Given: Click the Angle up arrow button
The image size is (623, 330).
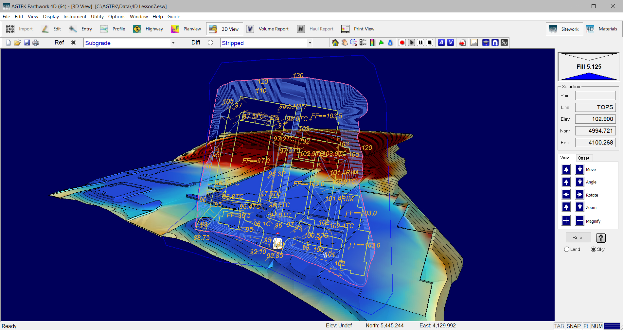Looking at the screenshot, I should (566, 182).
